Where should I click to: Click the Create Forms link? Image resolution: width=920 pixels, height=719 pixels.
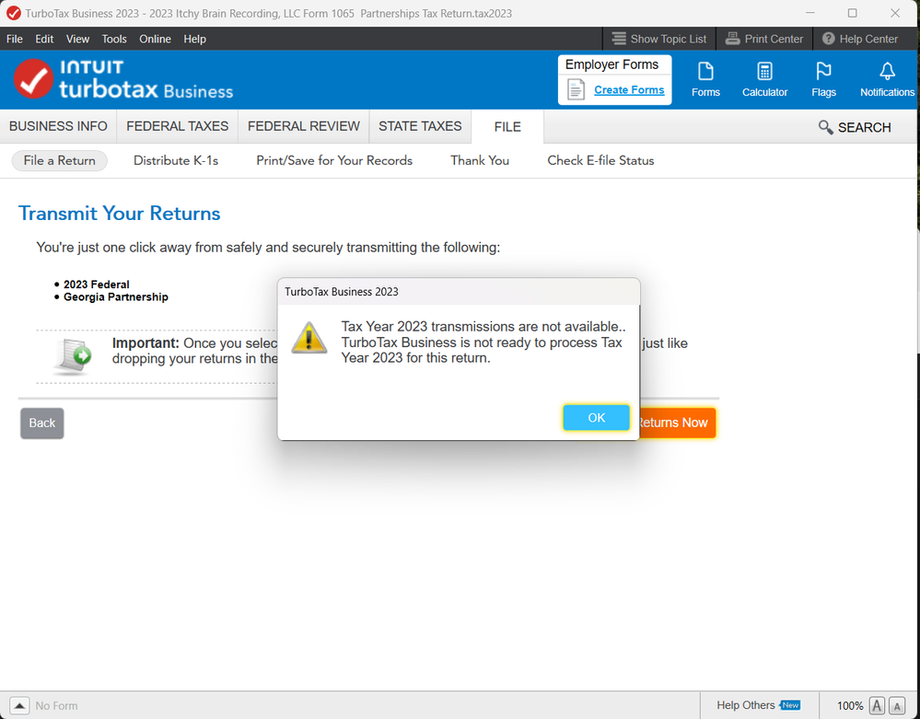click(x=629, y=90)
